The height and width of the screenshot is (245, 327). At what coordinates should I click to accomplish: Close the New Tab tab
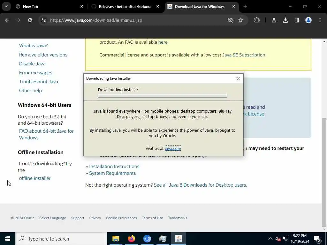click(82, 7)
